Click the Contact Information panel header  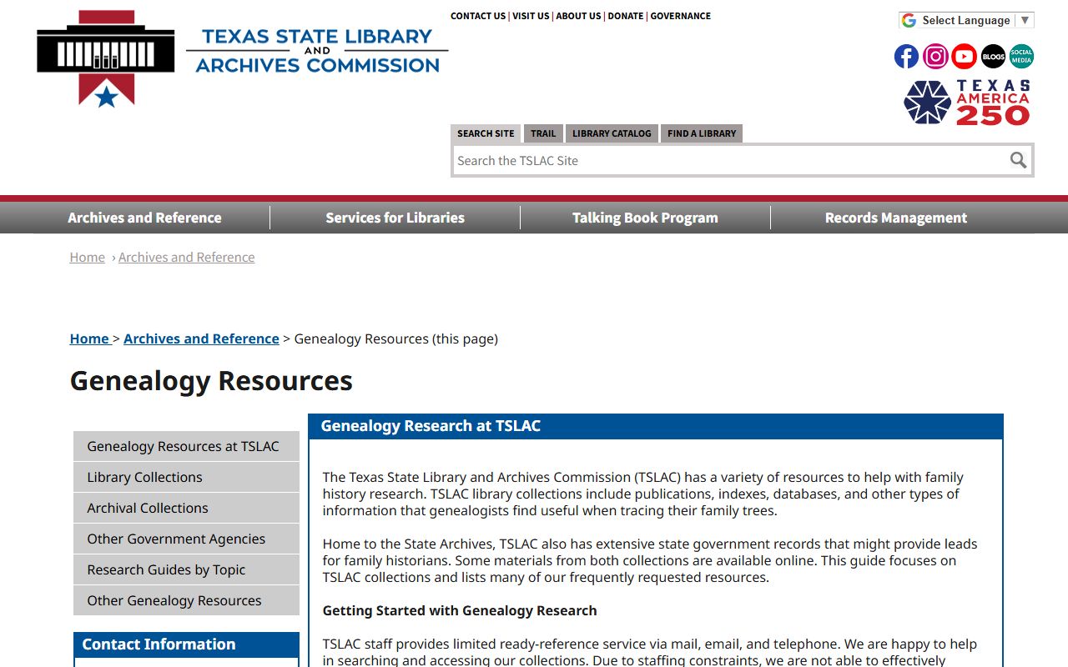(x=186, y=644)
